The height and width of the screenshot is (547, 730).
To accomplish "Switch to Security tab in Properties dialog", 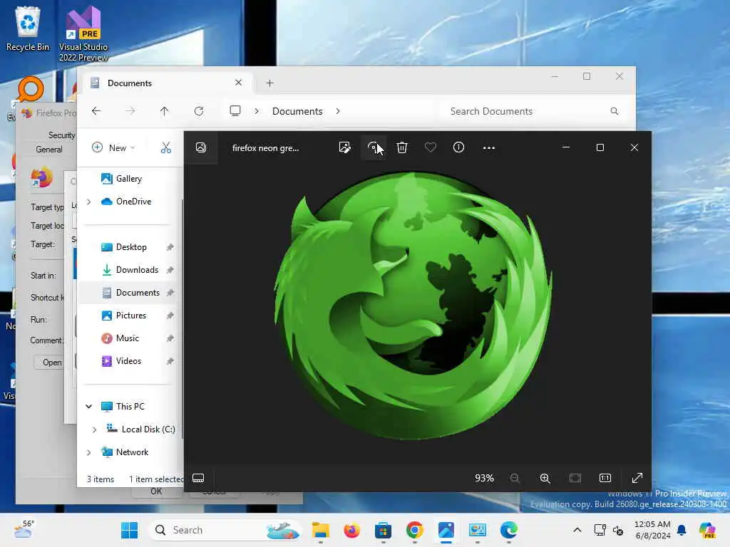I will tap(61, 135).
